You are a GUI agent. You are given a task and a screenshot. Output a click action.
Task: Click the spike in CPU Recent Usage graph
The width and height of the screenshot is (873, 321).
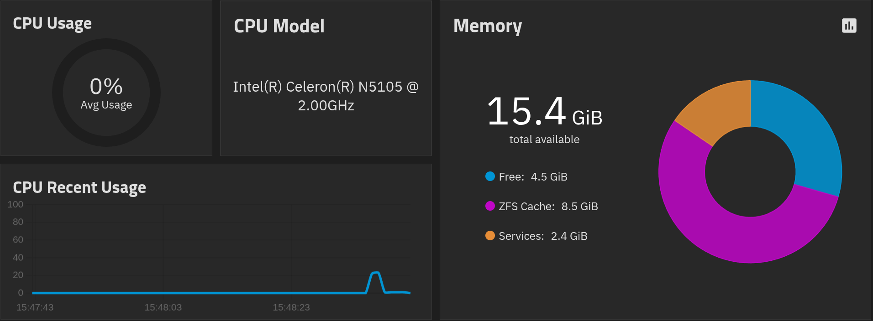[x=375, y=273]
